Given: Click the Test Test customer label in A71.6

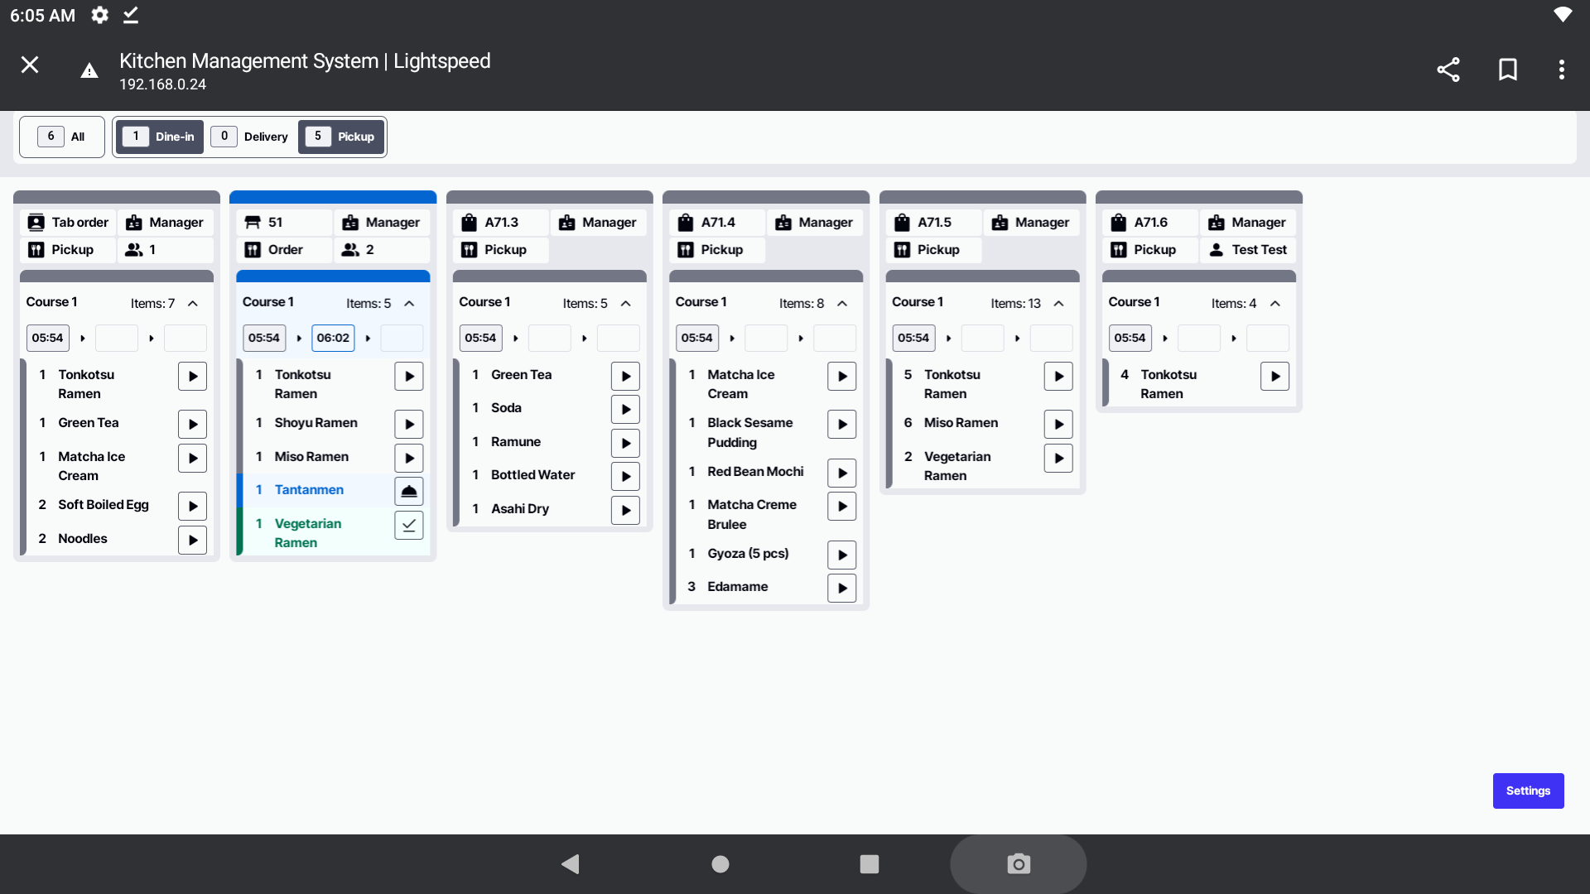Looking at the screenshot, I should (1248, 250).
